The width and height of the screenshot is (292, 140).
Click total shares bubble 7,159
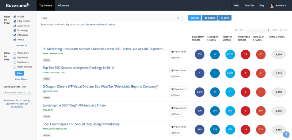(x=278, y=54)
